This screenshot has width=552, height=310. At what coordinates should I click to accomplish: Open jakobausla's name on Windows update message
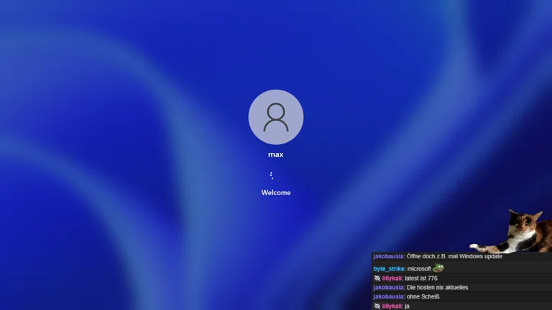388,256
